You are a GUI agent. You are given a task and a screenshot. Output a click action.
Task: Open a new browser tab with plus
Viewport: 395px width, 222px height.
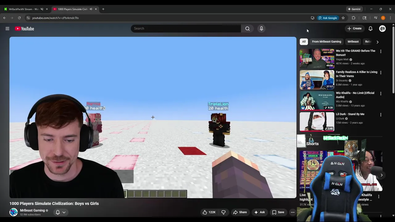103,9
